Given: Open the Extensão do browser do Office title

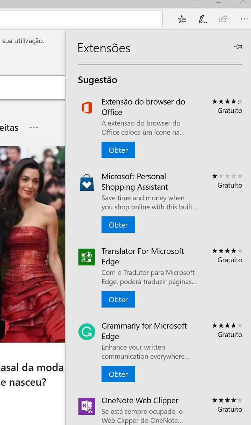Looking at the screenshot, I should 143,107.
